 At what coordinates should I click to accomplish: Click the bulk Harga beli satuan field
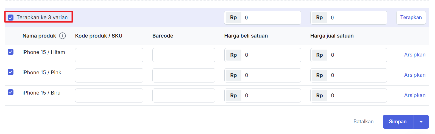(271, 18)
